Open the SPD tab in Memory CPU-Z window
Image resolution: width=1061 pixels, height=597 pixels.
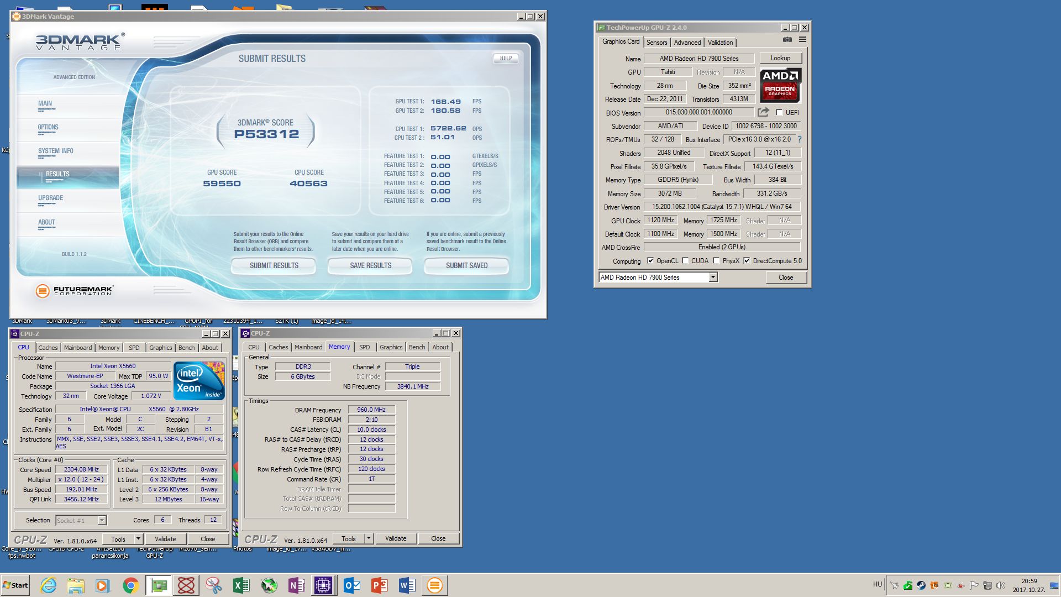364,347
